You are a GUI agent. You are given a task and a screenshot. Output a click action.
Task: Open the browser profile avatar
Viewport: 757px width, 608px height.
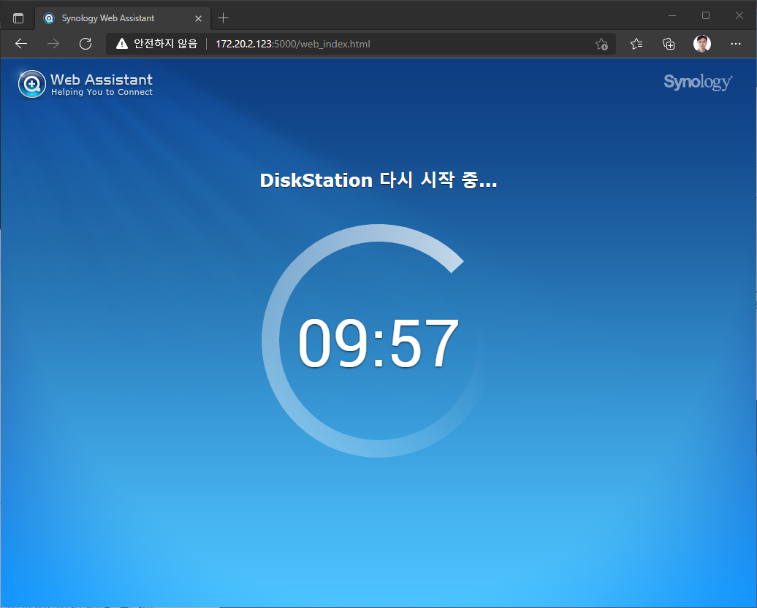point(702,44)
